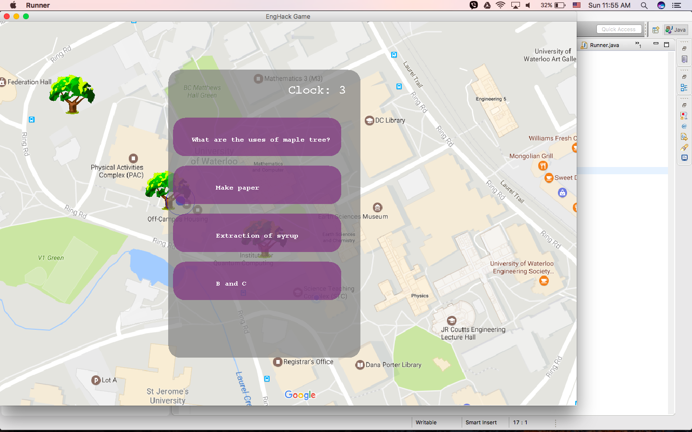Show hidden editors list chevron in Eclipse
The width and height of the screenshot is (692, 432).
[x=638, y=44]
